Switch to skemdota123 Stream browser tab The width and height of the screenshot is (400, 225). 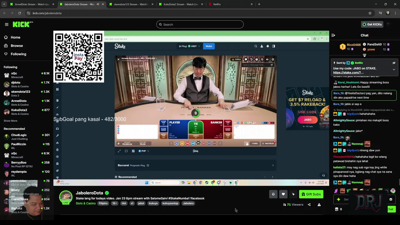pyautogui.click(x=131, y=4)
